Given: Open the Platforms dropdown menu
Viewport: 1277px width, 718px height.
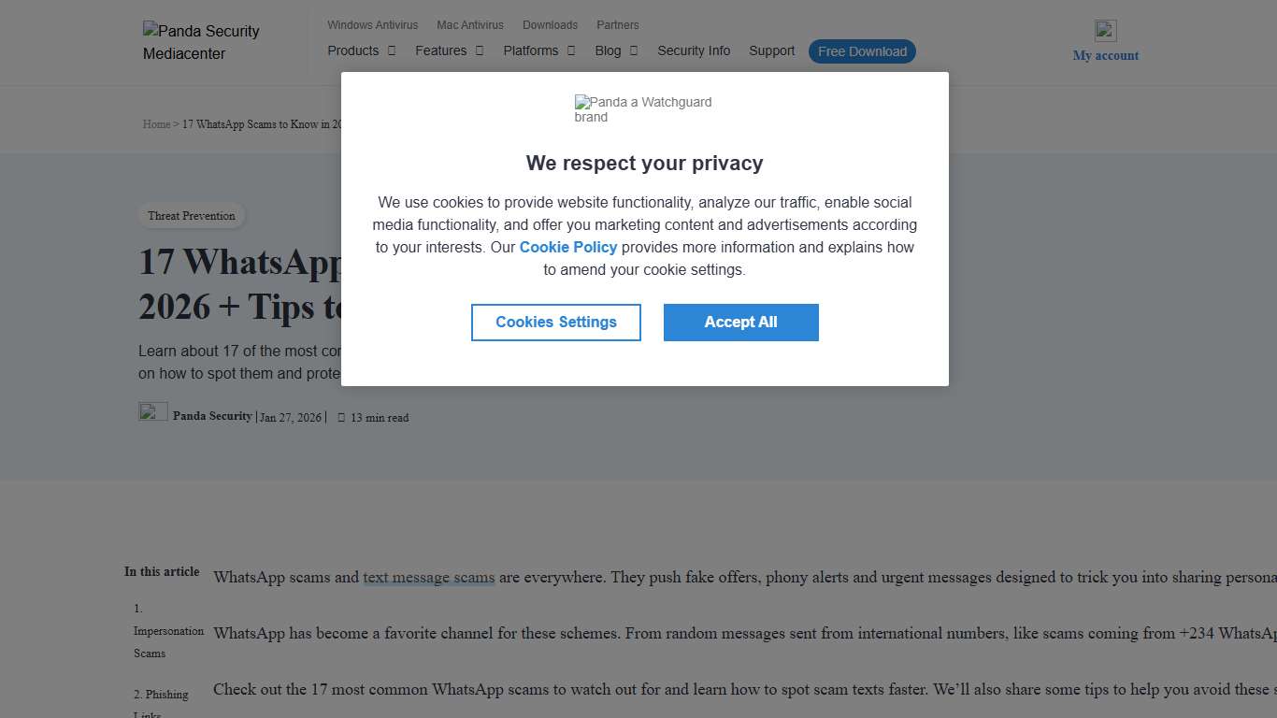Looking at the screenshot, I should pyautogui.click(x=539, y=50).
